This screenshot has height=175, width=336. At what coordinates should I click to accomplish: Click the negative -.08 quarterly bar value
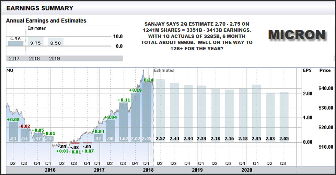pos(74,147)
